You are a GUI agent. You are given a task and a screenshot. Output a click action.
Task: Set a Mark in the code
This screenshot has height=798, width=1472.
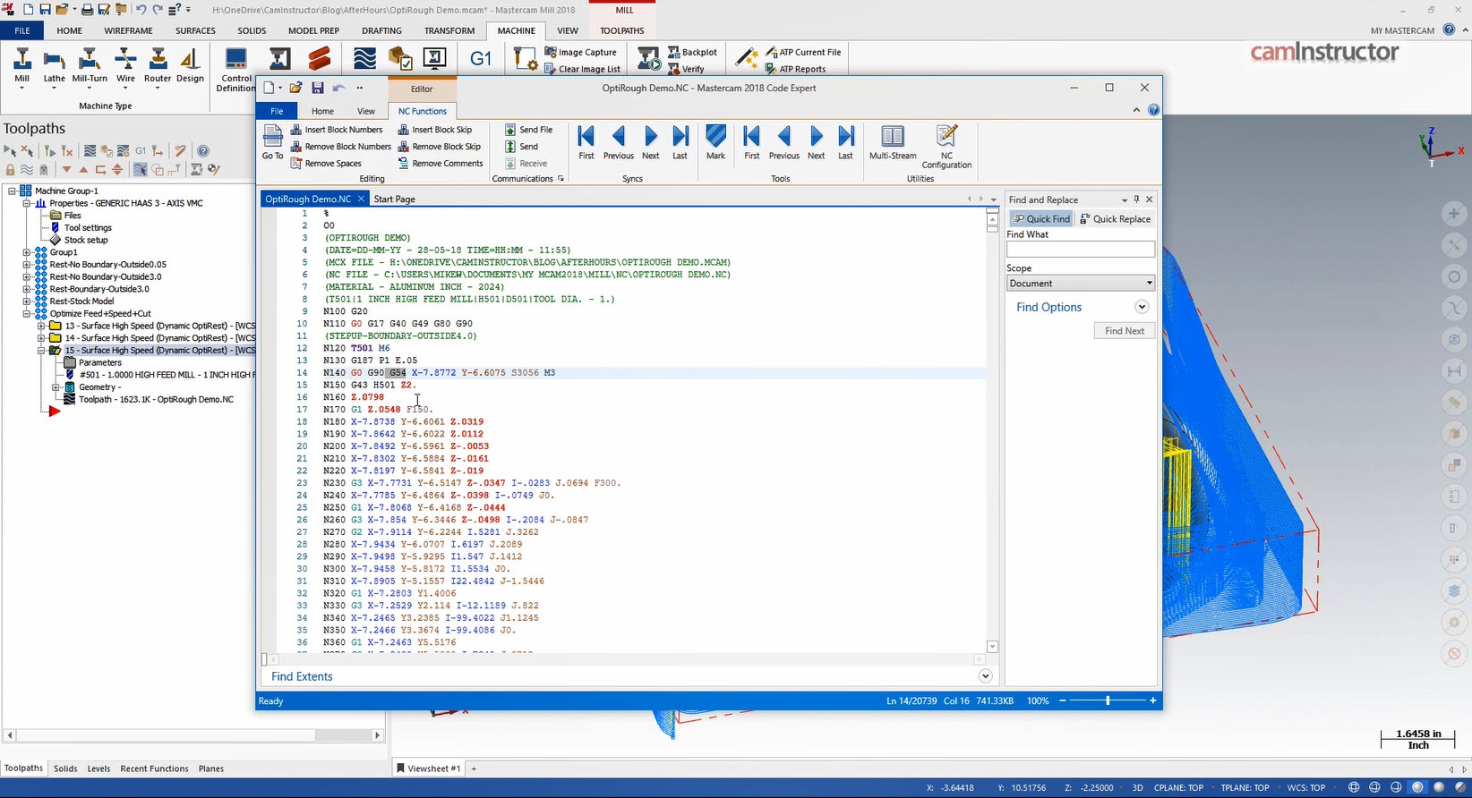(x=716, y=143)
